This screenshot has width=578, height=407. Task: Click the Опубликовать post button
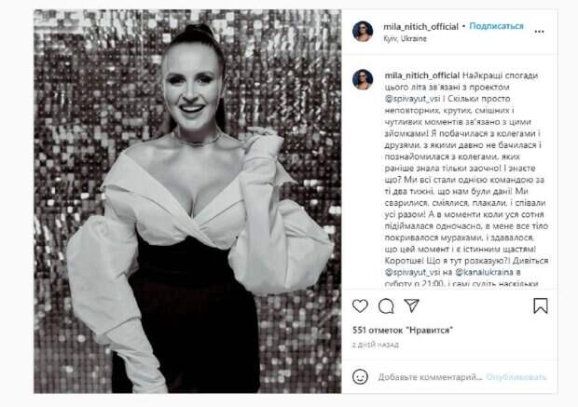click(516, 377)
